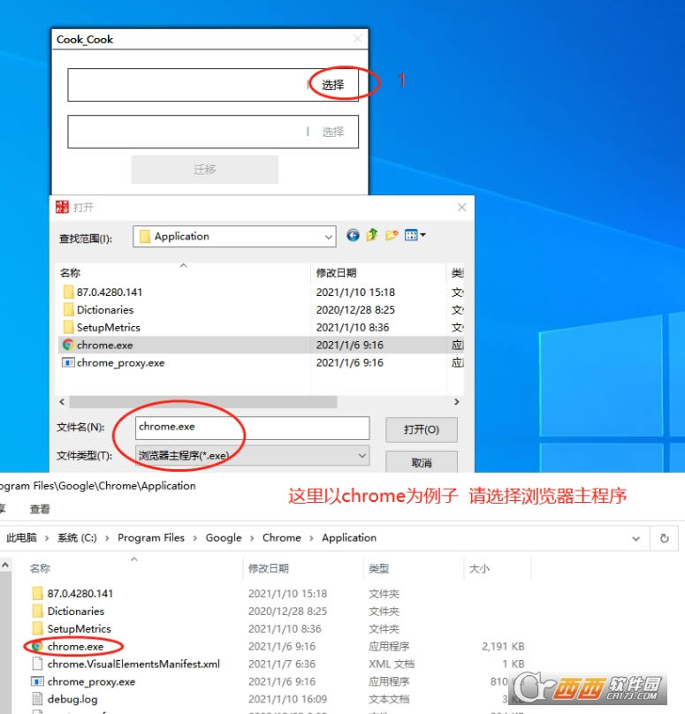Screen dimensions: 685x714
Task: Click the 打开(O) button
Action: coord(422,429)
